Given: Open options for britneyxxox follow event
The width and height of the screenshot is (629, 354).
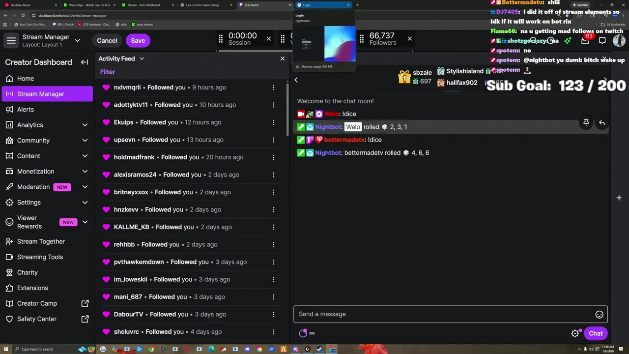Looking at the screenshot, I should (x=273, y=192).
